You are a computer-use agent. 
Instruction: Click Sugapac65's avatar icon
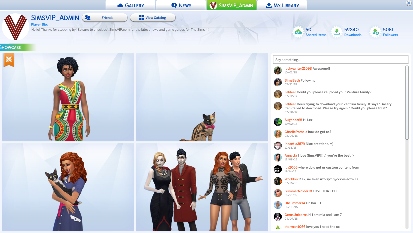pyautogui.click(x=278, y=122)
